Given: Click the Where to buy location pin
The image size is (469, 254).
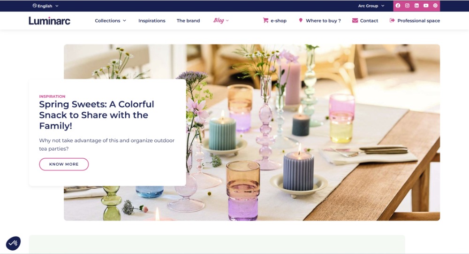Looking at the screenshot, I should click(x=301, y=20).
